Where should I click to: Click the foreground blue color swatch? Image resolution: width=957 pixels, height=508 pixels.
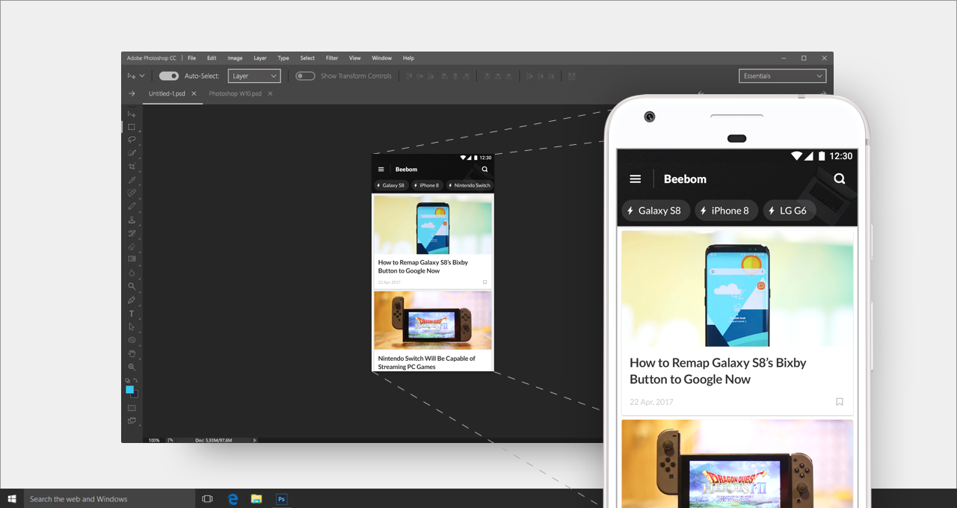coord(129,389)
